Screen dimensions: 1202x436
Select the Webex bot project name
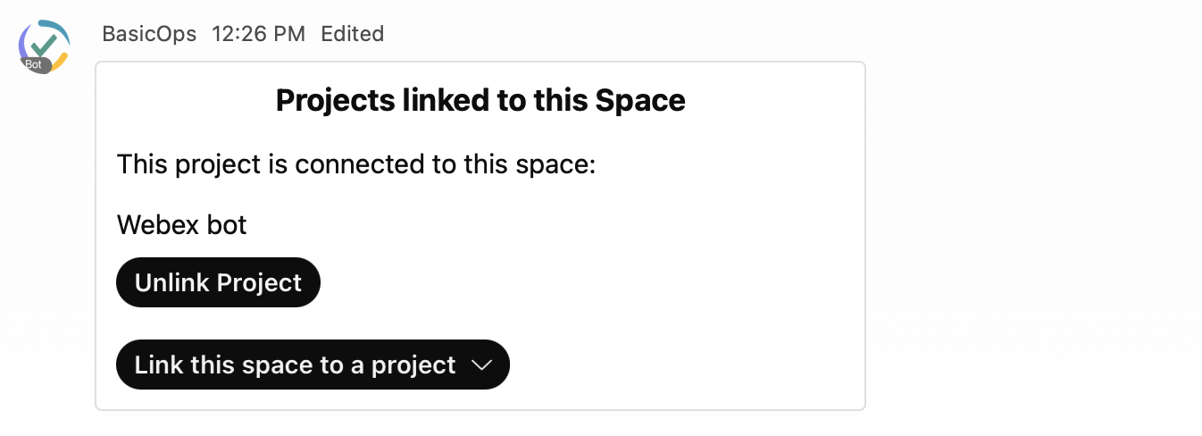[x=181, y=224]
